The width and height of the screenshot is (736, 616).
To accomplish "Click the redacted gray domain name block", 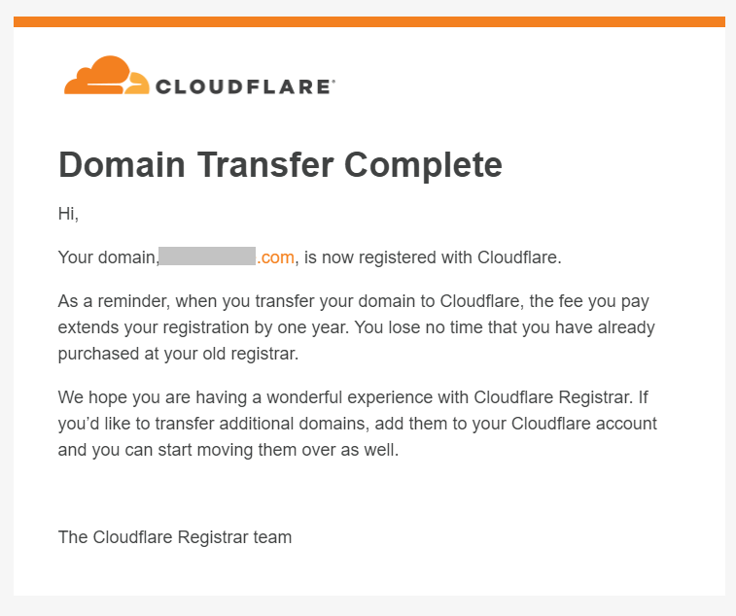I will 207,257.
